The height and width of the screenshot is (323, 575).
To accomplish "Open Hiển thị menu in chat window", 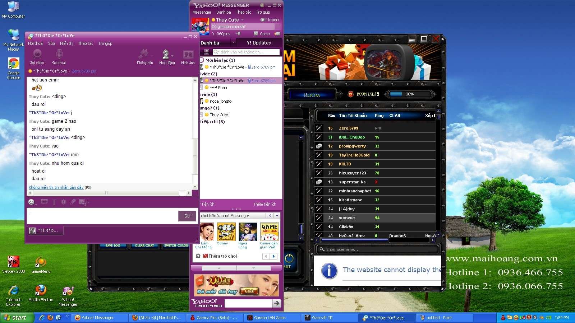I will (x=66, y=43).
